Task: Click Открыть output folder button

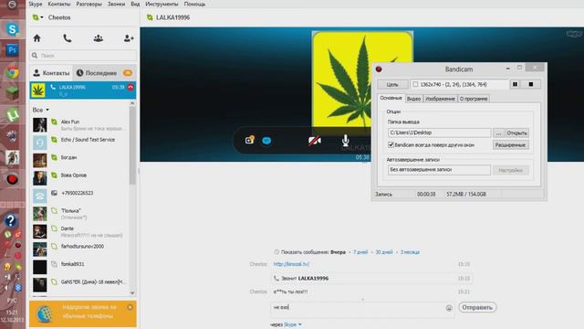Action: pos(517,133)
